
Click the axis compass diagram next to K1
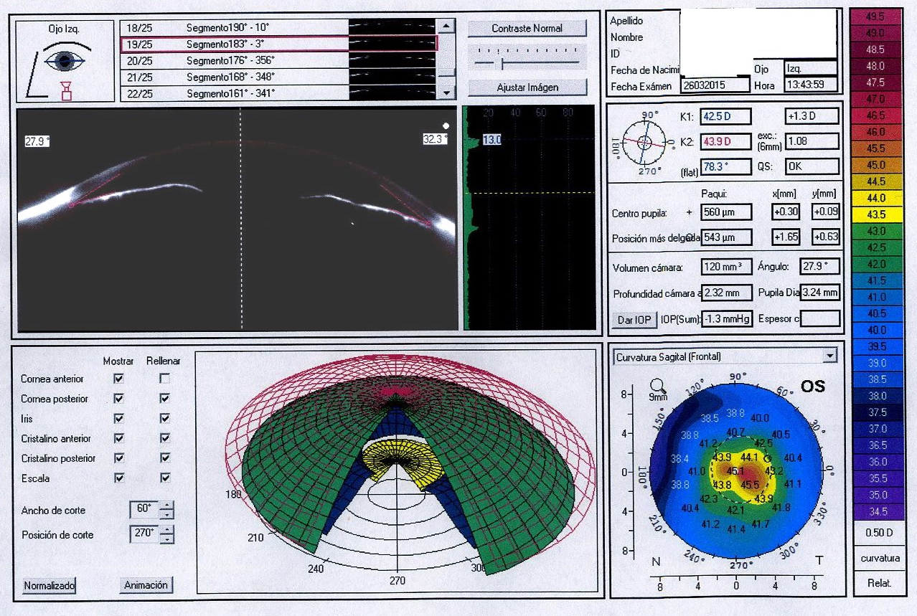pyautogui.click(x=644, y=143)
